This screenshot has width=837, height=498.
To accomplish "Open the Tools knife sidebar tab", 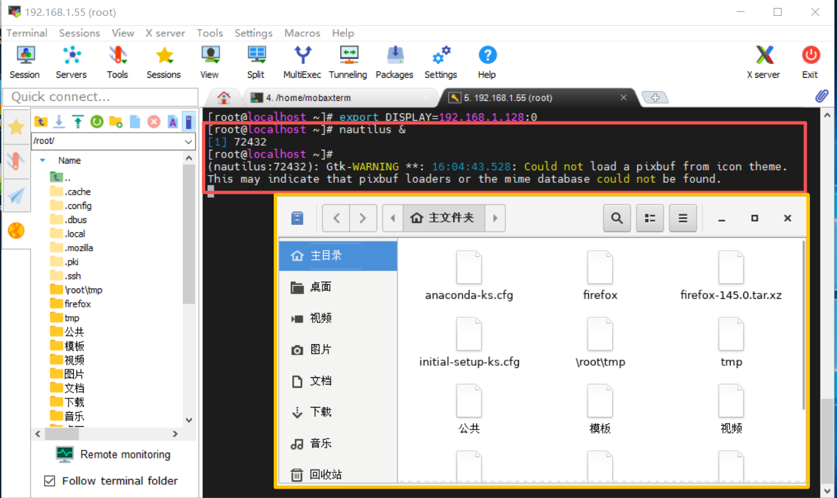I will 16,161.
